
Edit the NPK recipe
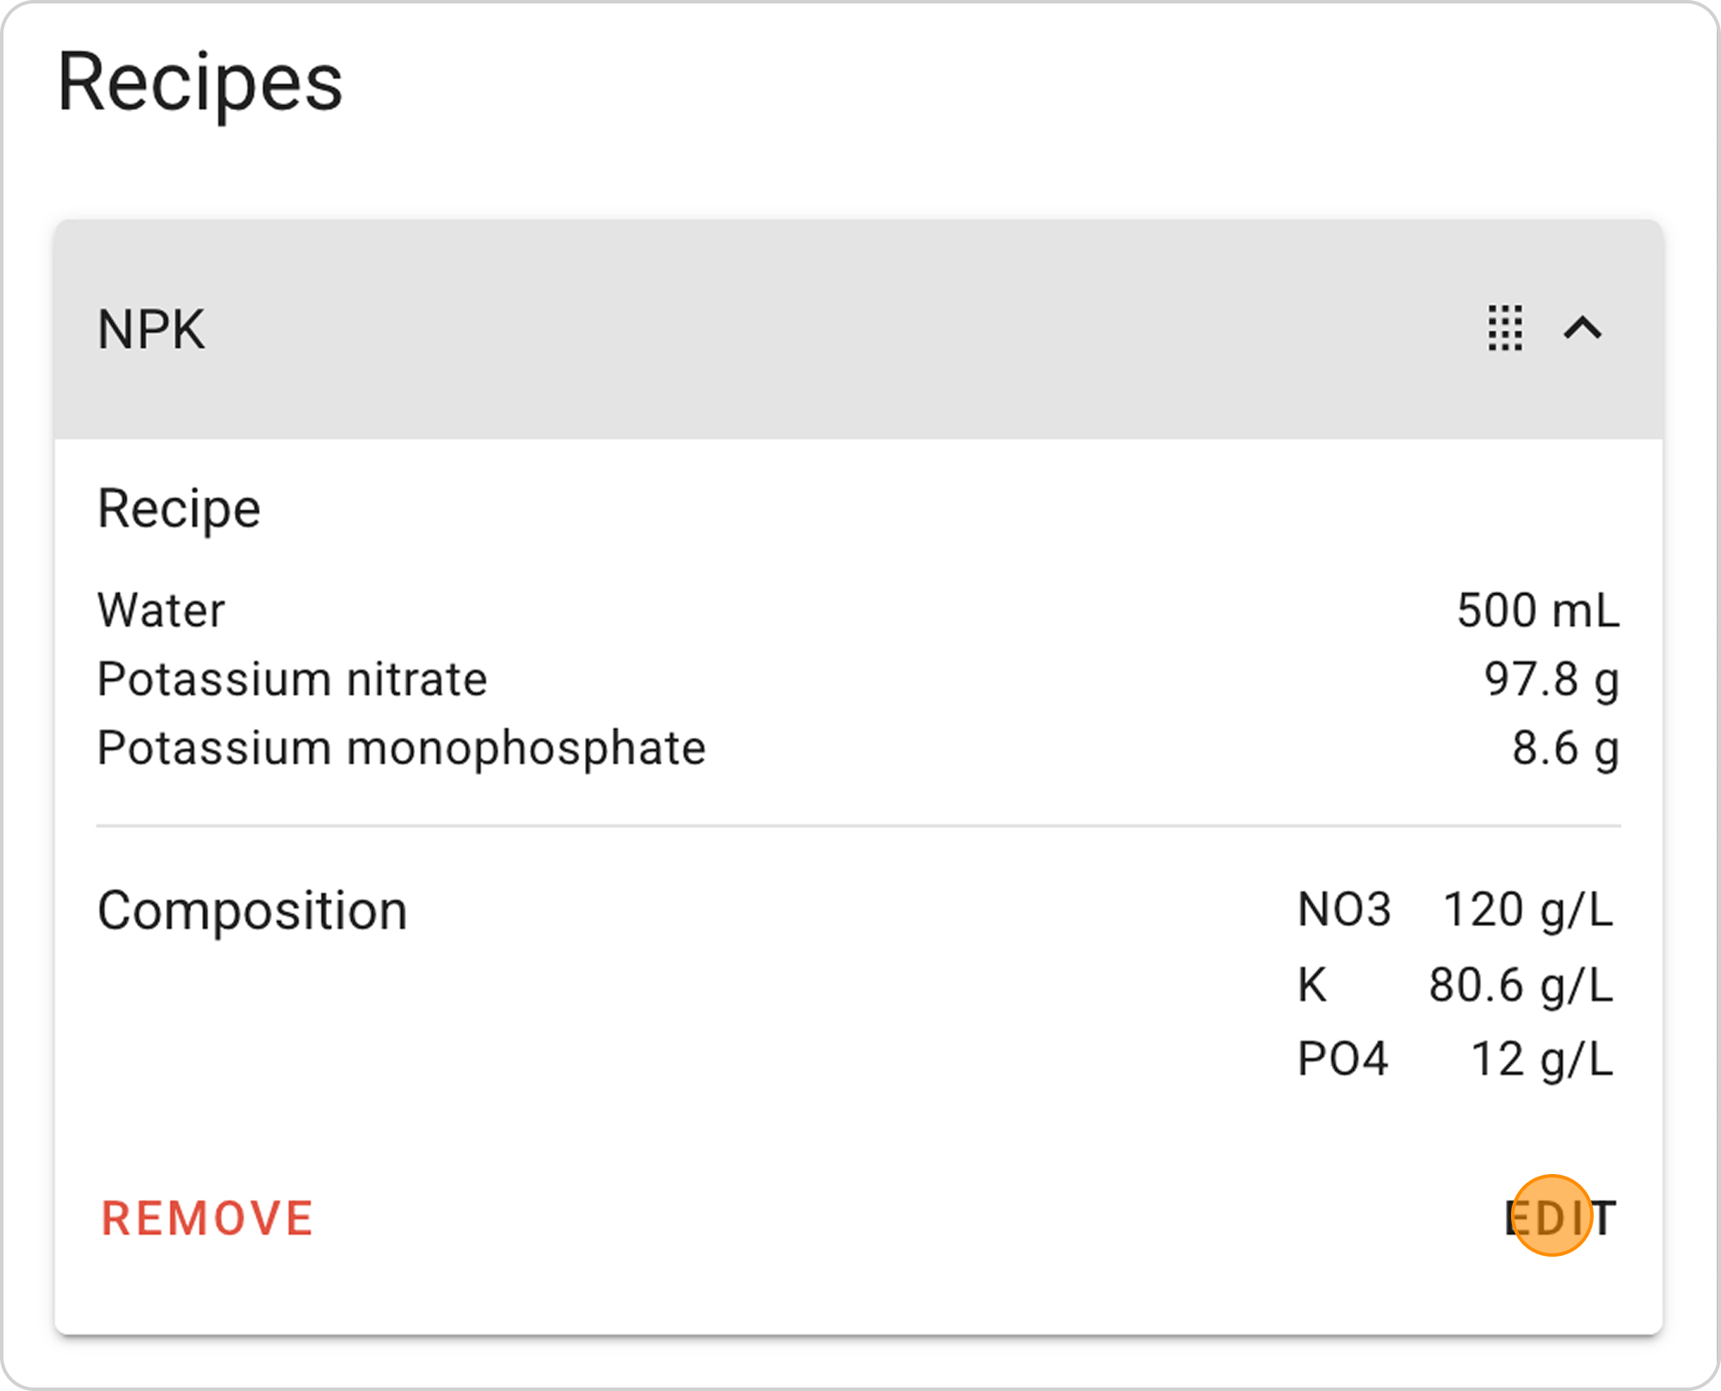coord(1560,1218)
